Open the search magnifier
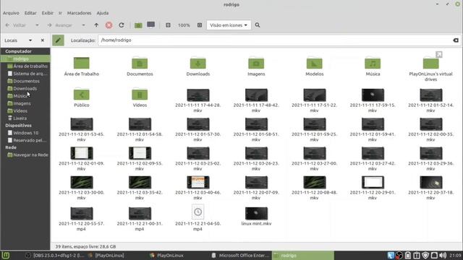The image size is (463, 260). pos(258,25)
